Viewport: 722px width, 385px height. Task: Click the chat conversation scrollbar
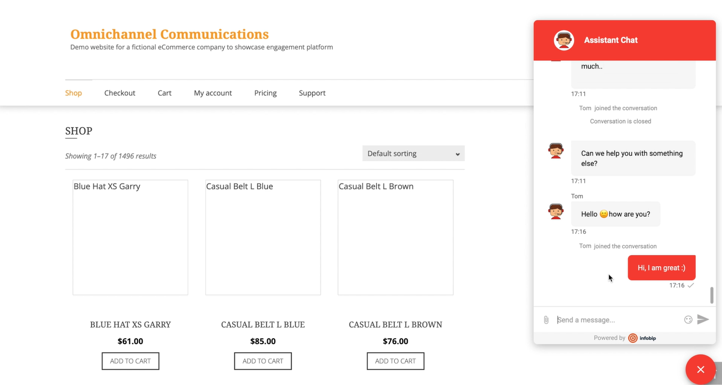pyautogui.click(x=712, y=295)
